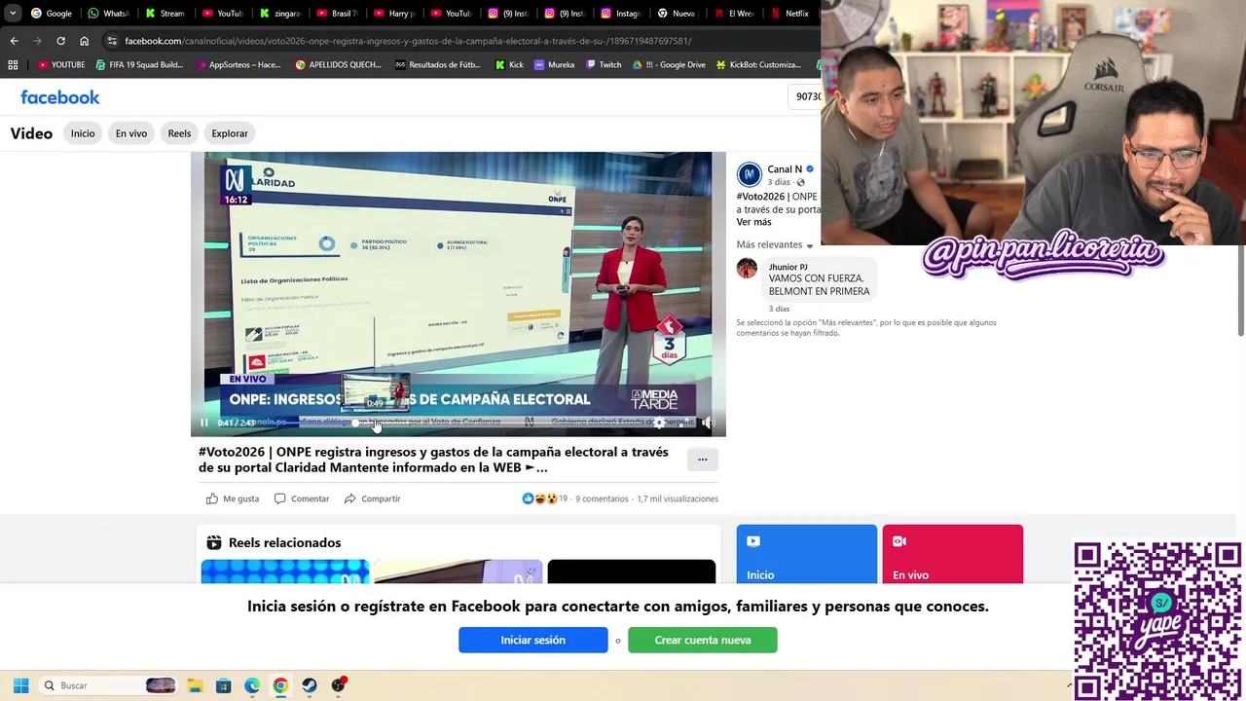Open Canal N page name link
Image resolution: width=1246 pixels, height=701 pixels.
(x=785, y=169)
